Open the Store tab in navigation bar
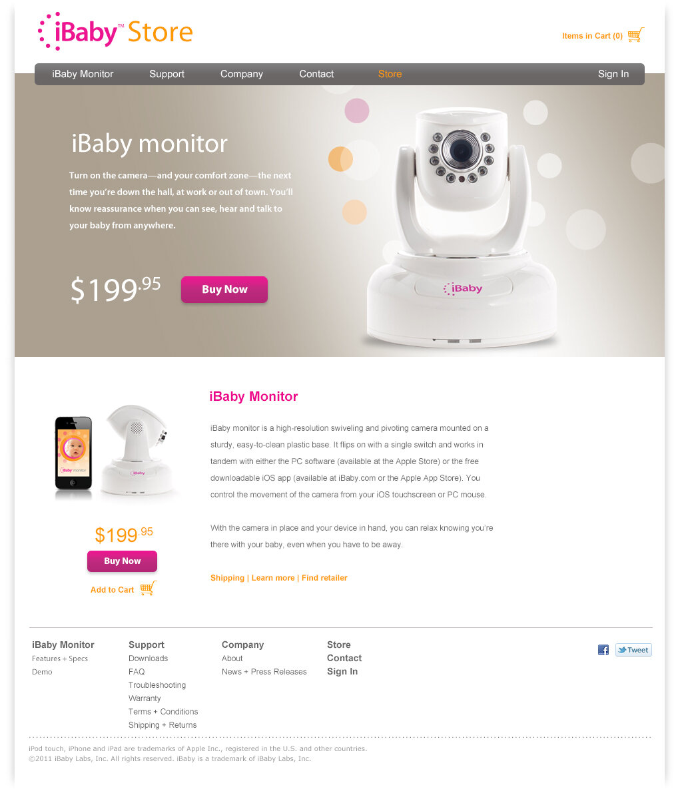The height and width of the screenshot is (799, 680). coord(390,74)
